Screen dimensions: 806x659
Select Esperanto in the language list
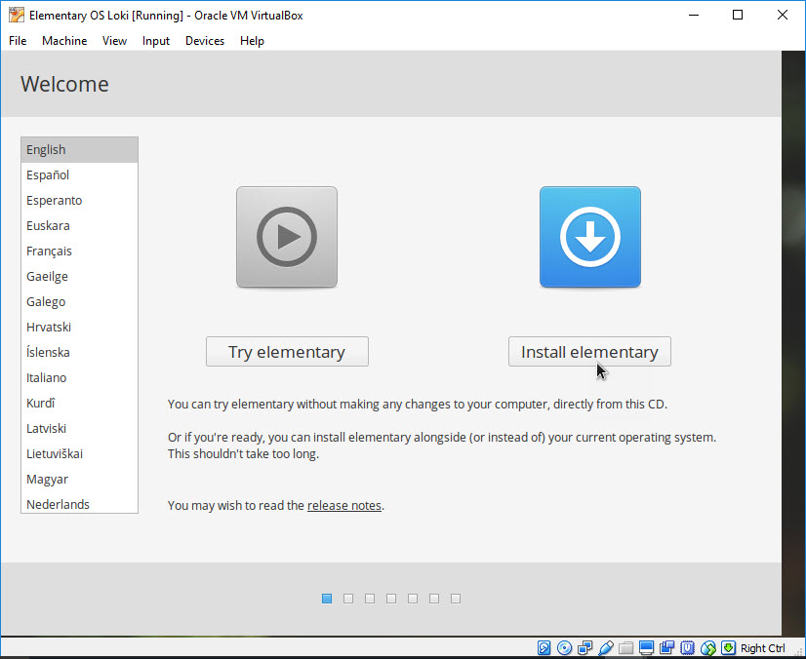pyautogui.click(x=80, y=200)
